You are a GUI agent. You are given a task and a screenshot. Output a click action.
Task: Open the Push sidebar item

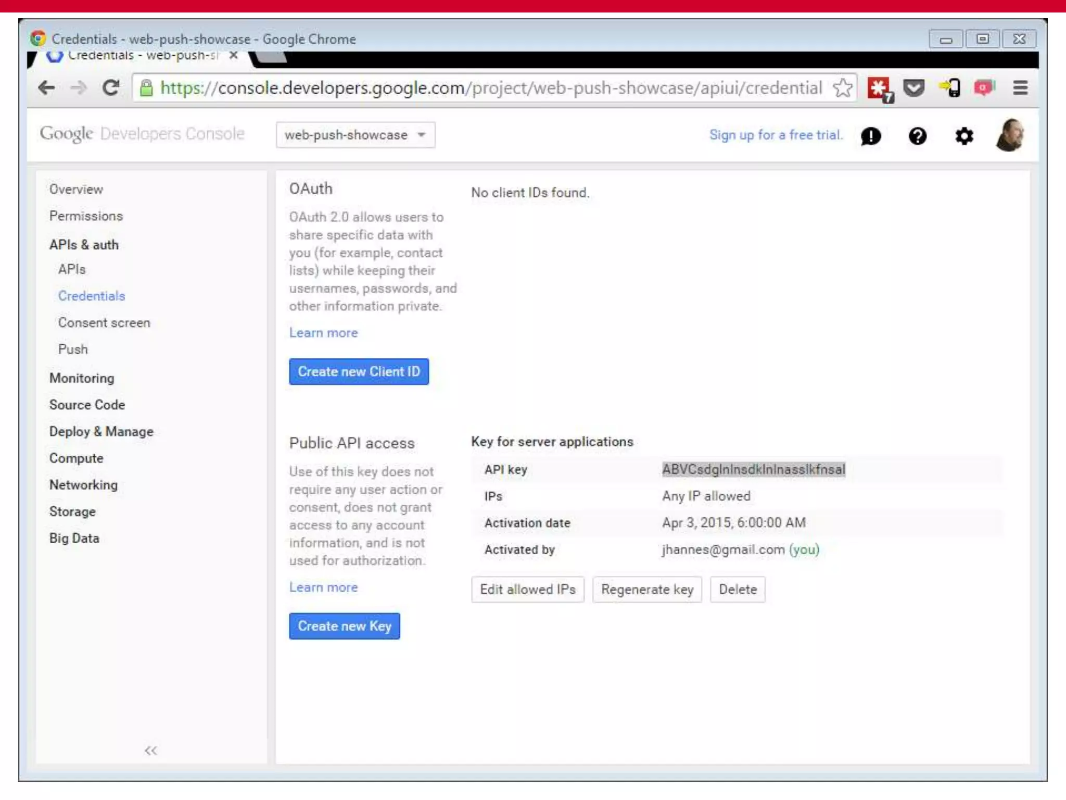[x=73, y=349]
